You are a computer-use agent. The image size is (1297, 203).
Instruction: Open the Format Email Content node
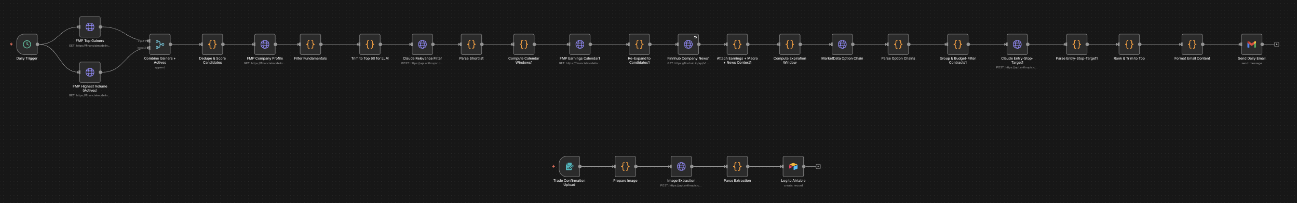1192,45
